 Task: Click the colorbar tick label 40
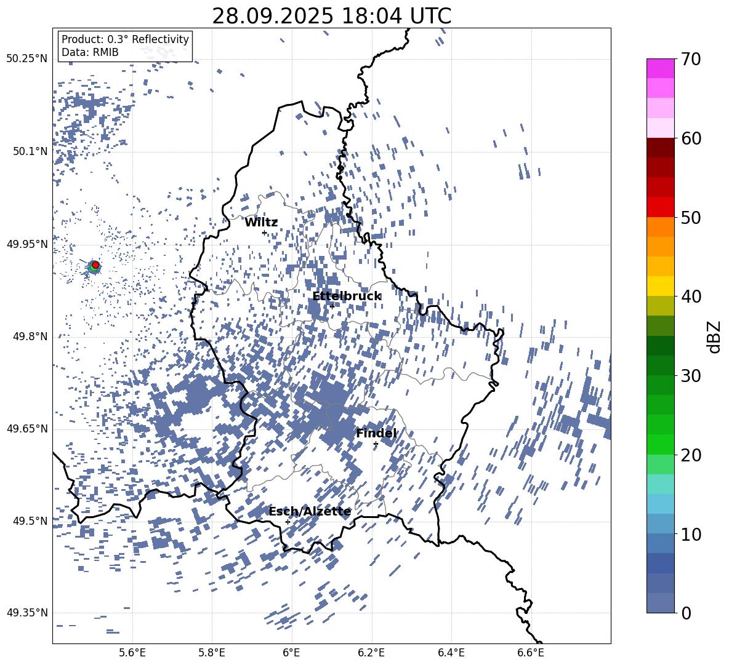pyautogui.click(x=691, y=297)
